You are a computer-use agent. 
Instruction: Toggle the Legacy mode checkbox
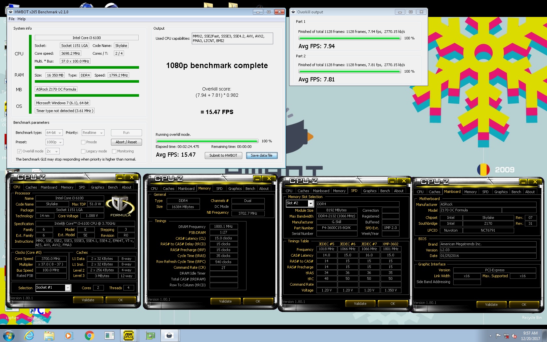[83, 151]
